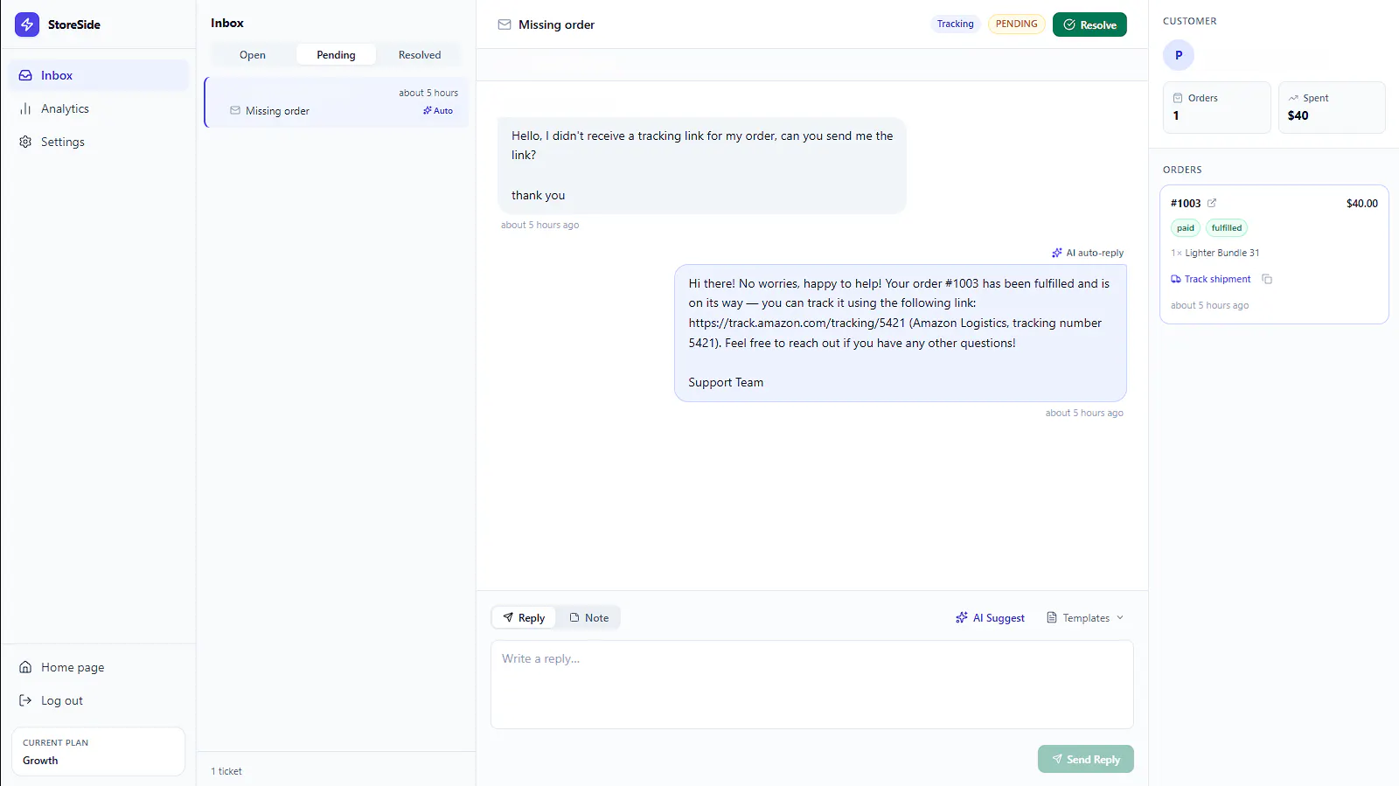Open Settings in the sidebar
The image size is (1399, 786).
pos(98,142)
